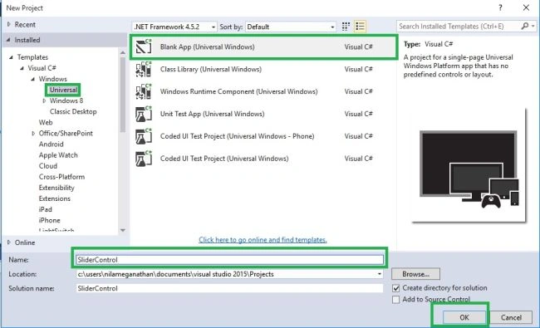Image resolution: width=540 pixels, height=328 pixels.
Task: Select Blank App (Universal Windows) template name
Action: (x=208, y=47)
